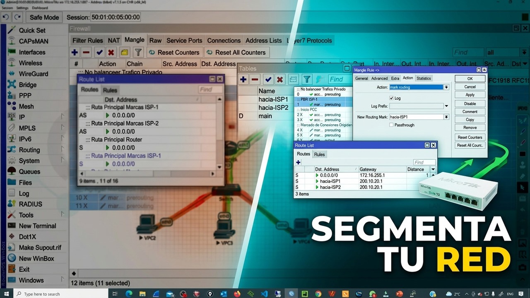The image size is (530, 298).
Task: Remove mangle rule with red minus icon
Action: pyautogui.click(x=86, y=53)
